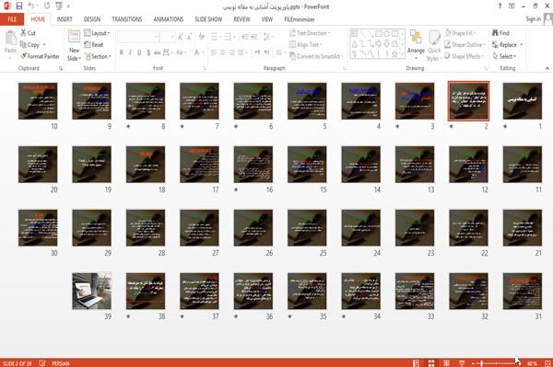This screenshot has height=367, width=553.
Task: Click Sign in link
Action: point(533,19)
